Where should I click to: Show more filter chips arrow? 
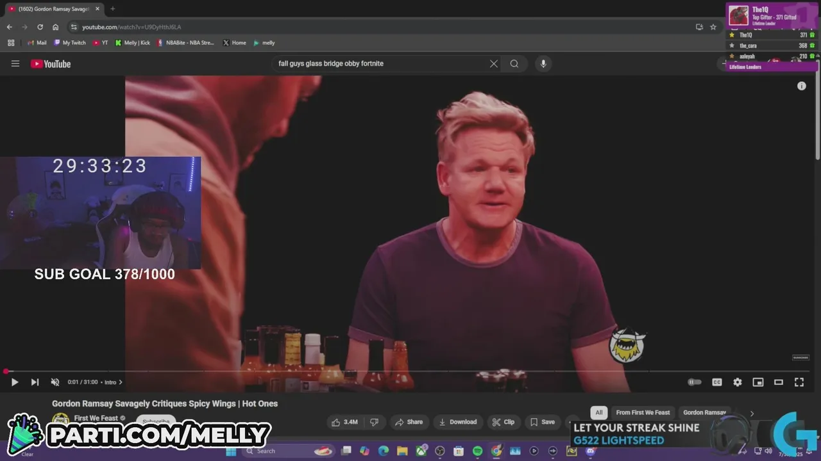tap(752, 413)
